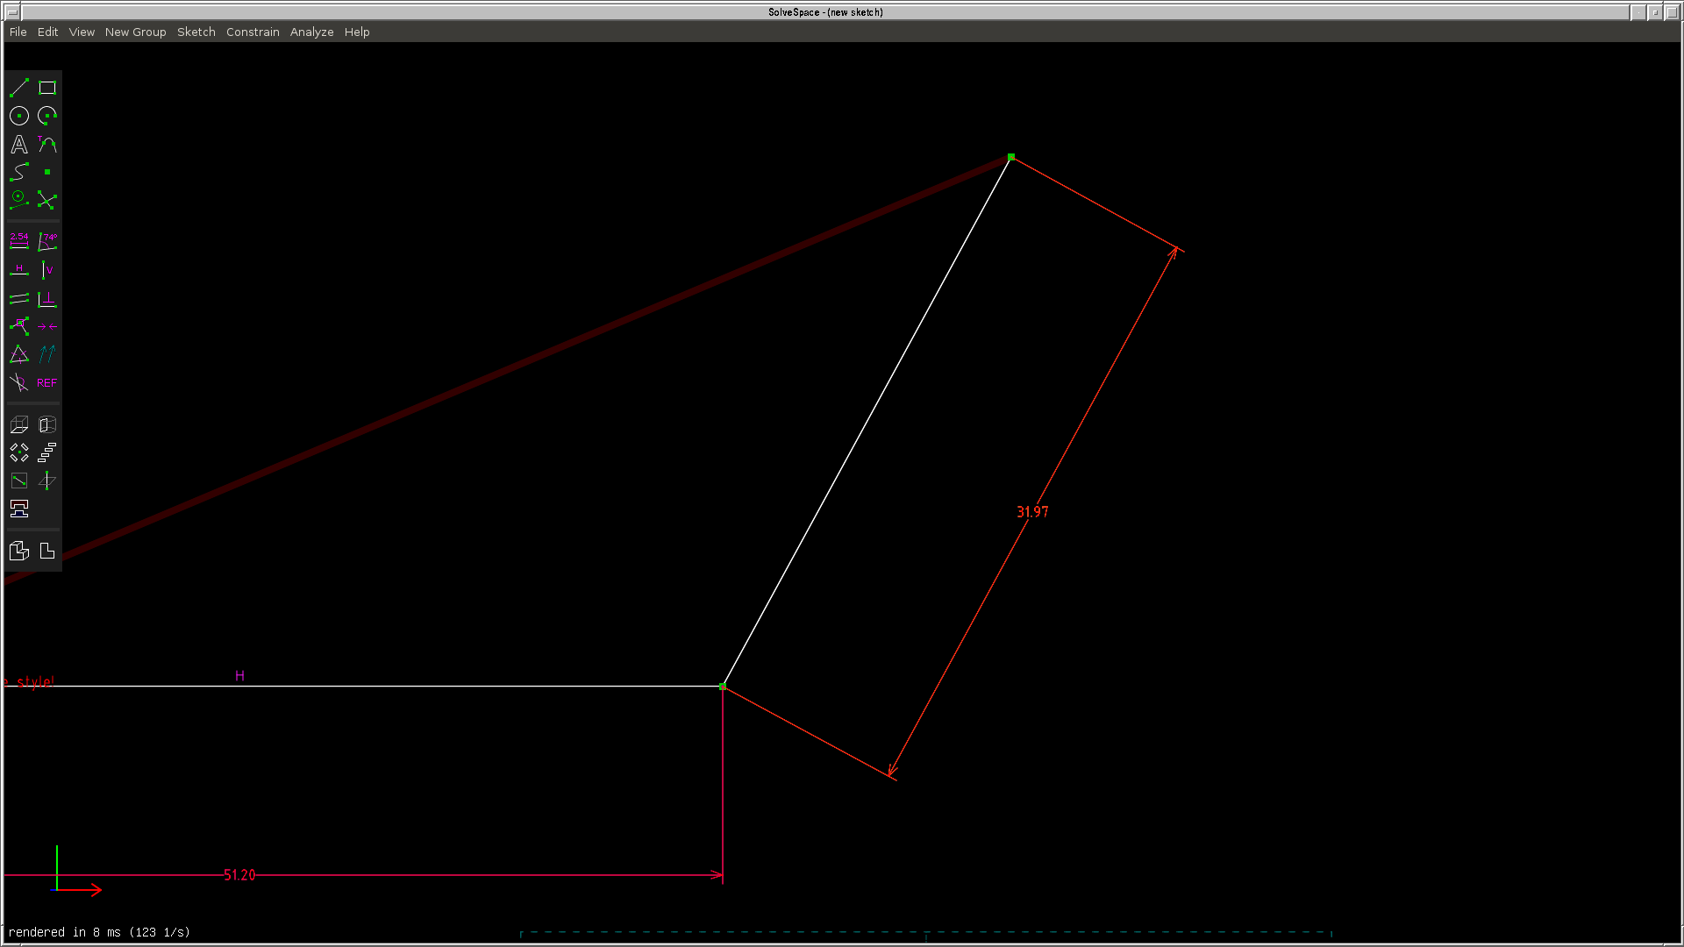Open the File menu
1684x947 pixels.
coord(18,32)
